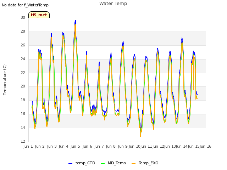
Task: Click the 'No data for f_WaterTemp' message
Action: pos(25,5)
